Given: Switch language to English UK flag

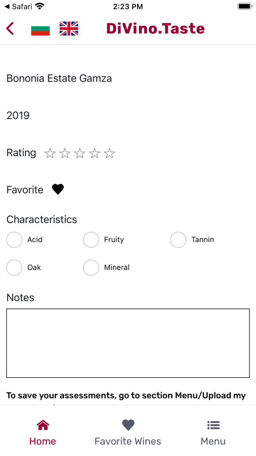Looking at the screenshot, I should (69, 29).
